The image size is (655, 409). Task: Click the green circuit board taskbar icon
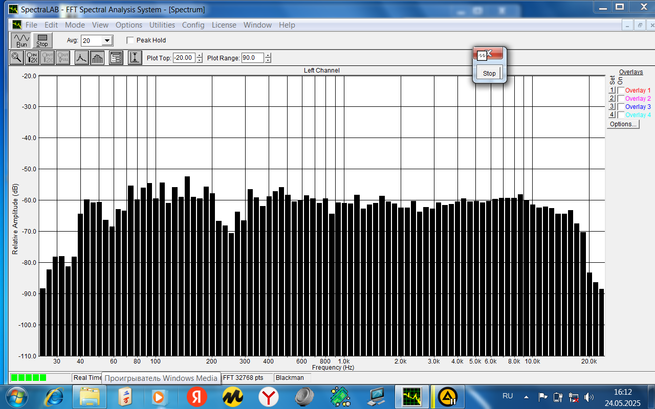[x=340, y=396]
